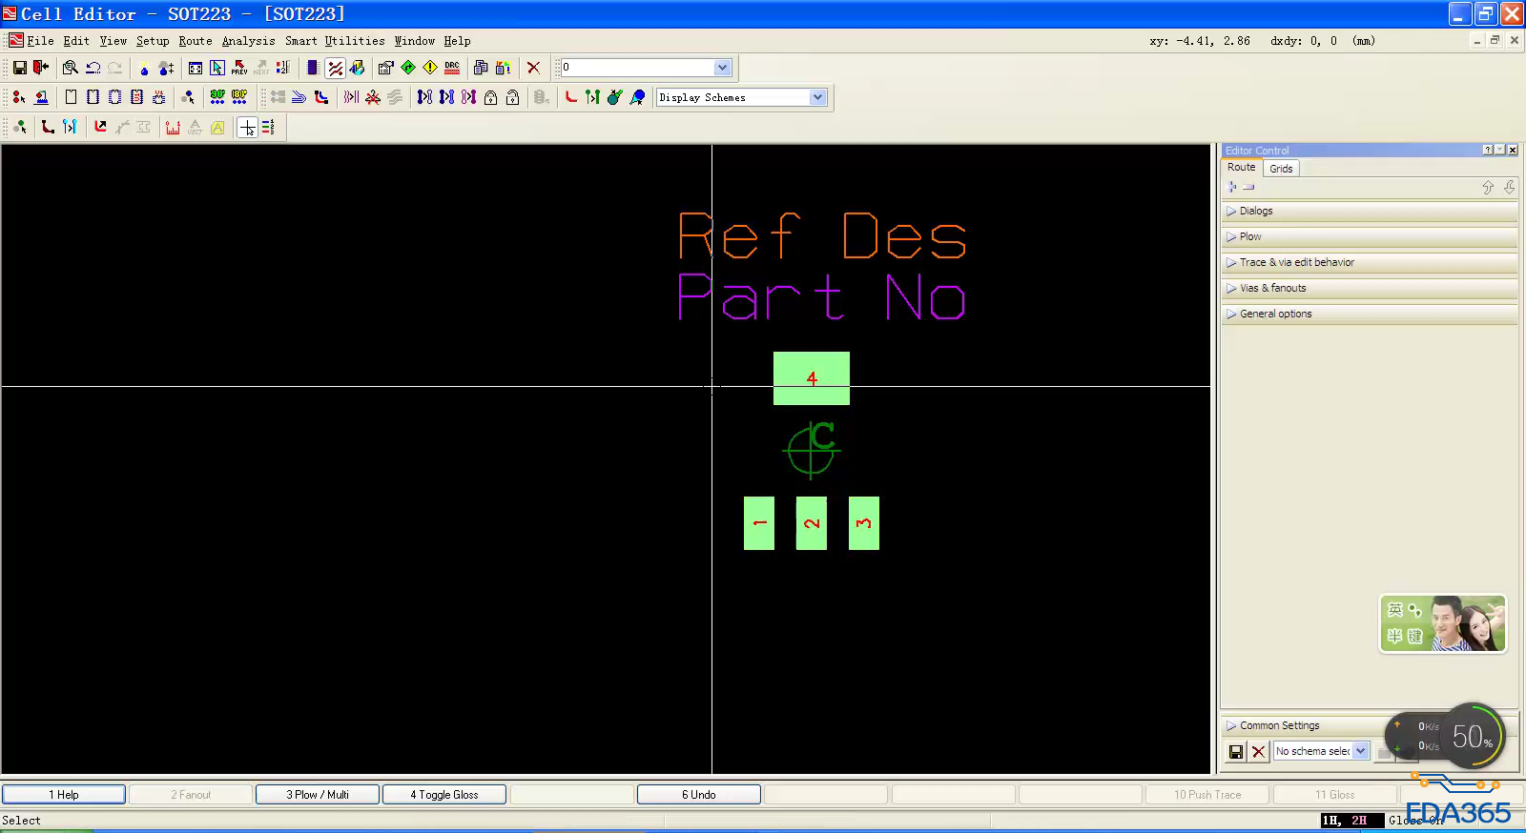Click the up arrow in Editor Control
The width and height of the screenshot is (1526, 833).
[x=1488, y=188]
